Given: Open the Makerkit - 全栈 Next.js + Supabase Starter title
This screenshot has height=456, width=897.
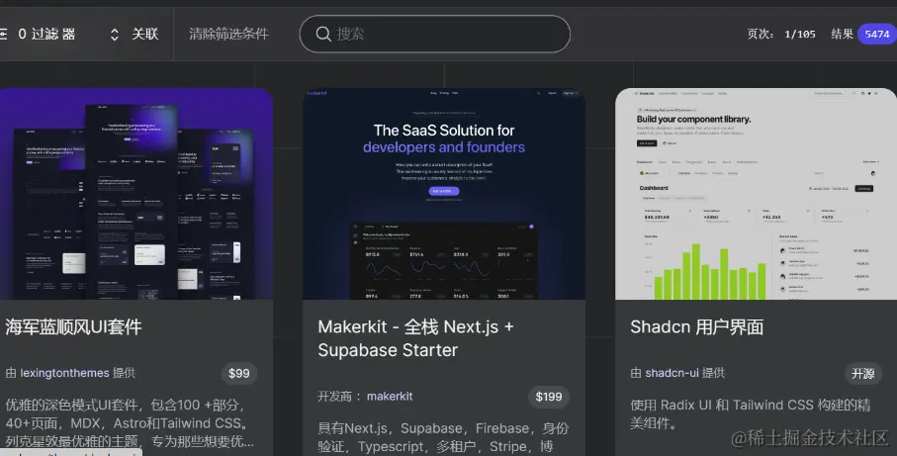Looking at the screenshot, I should coord(416,338).
